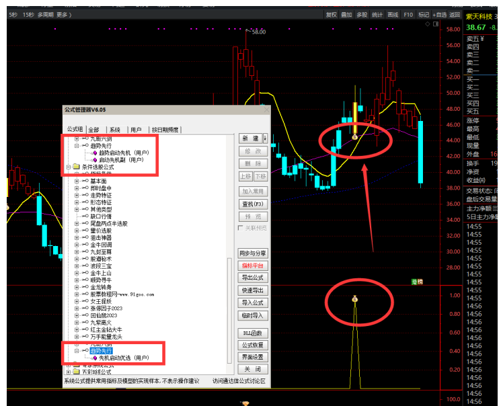Expand the 量价选股 tree node
Viewport: 501px width, 406px height.
click(x=77, y=231)
